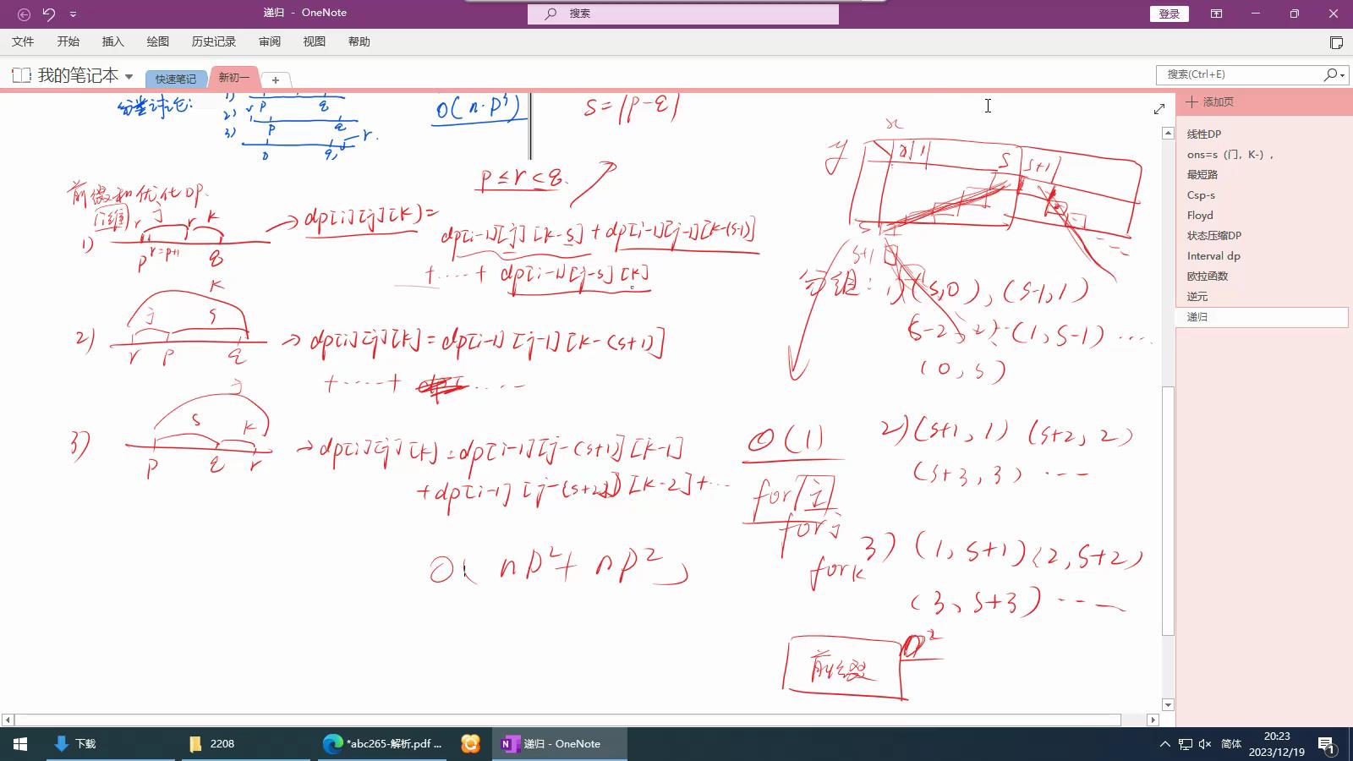Click the page view icon beside the ribbon tabs
The image size is (1353, 761).
click(1336, 42)
